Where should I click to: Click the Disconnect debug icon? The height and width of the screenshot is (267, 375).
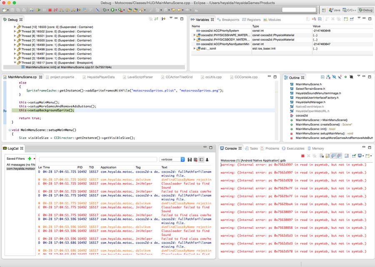55,10
